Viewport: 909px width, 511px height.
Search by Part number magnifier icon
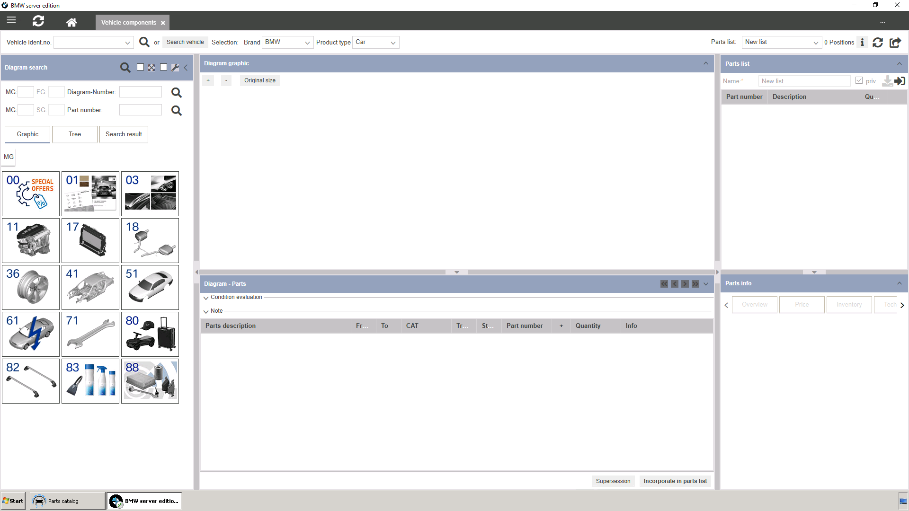click(177, 110)
